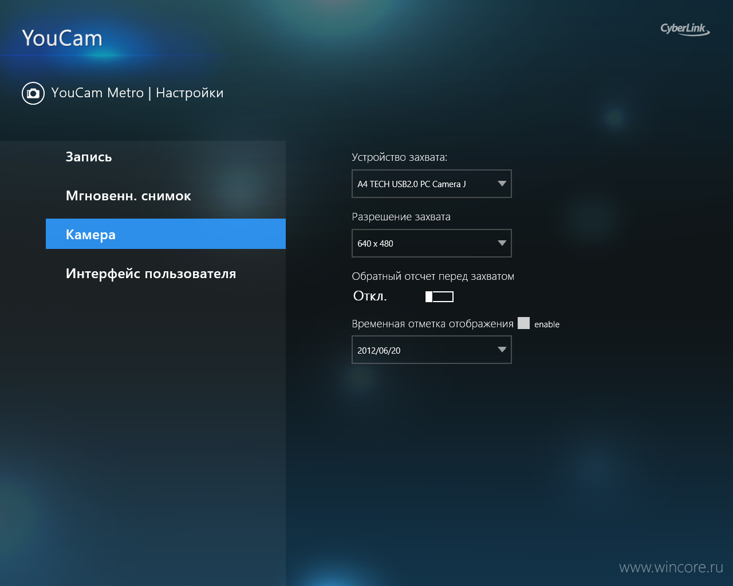
Task: Toggle the countdown before capture switch
Action: pyautogui.click(x=439, y=296)
